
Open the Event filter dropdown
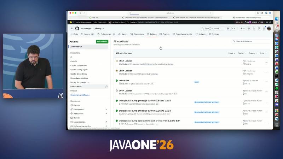click(232, 53)
